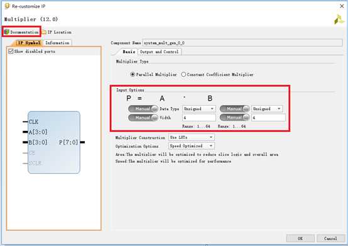Switch to the Basic tab

click(129, 52)
